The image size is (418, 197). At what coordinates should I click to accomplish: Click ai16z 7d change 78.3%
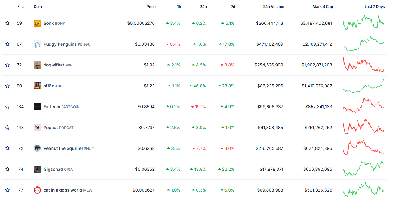pyautogui.click(x=226, y=86)
